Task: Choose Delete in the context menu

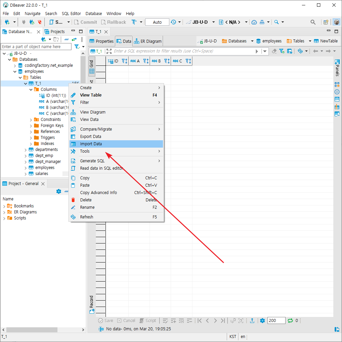Action: point(116,200)
